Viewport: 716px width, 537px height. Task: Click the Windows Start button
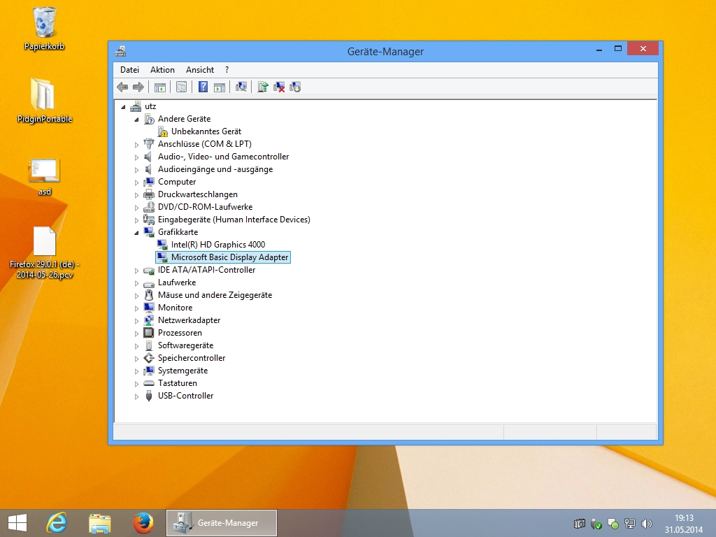(17, 523)
